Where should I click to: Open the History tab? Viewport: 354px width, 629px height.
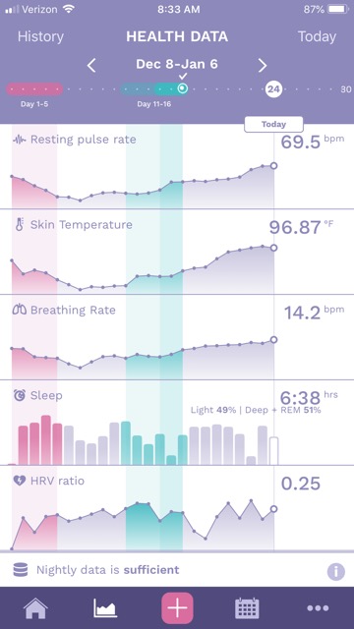(40, 36)
